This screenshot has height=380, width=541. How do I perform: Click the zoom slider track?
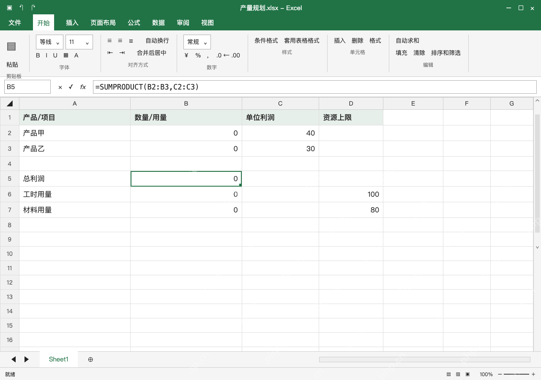click(516, 374)
